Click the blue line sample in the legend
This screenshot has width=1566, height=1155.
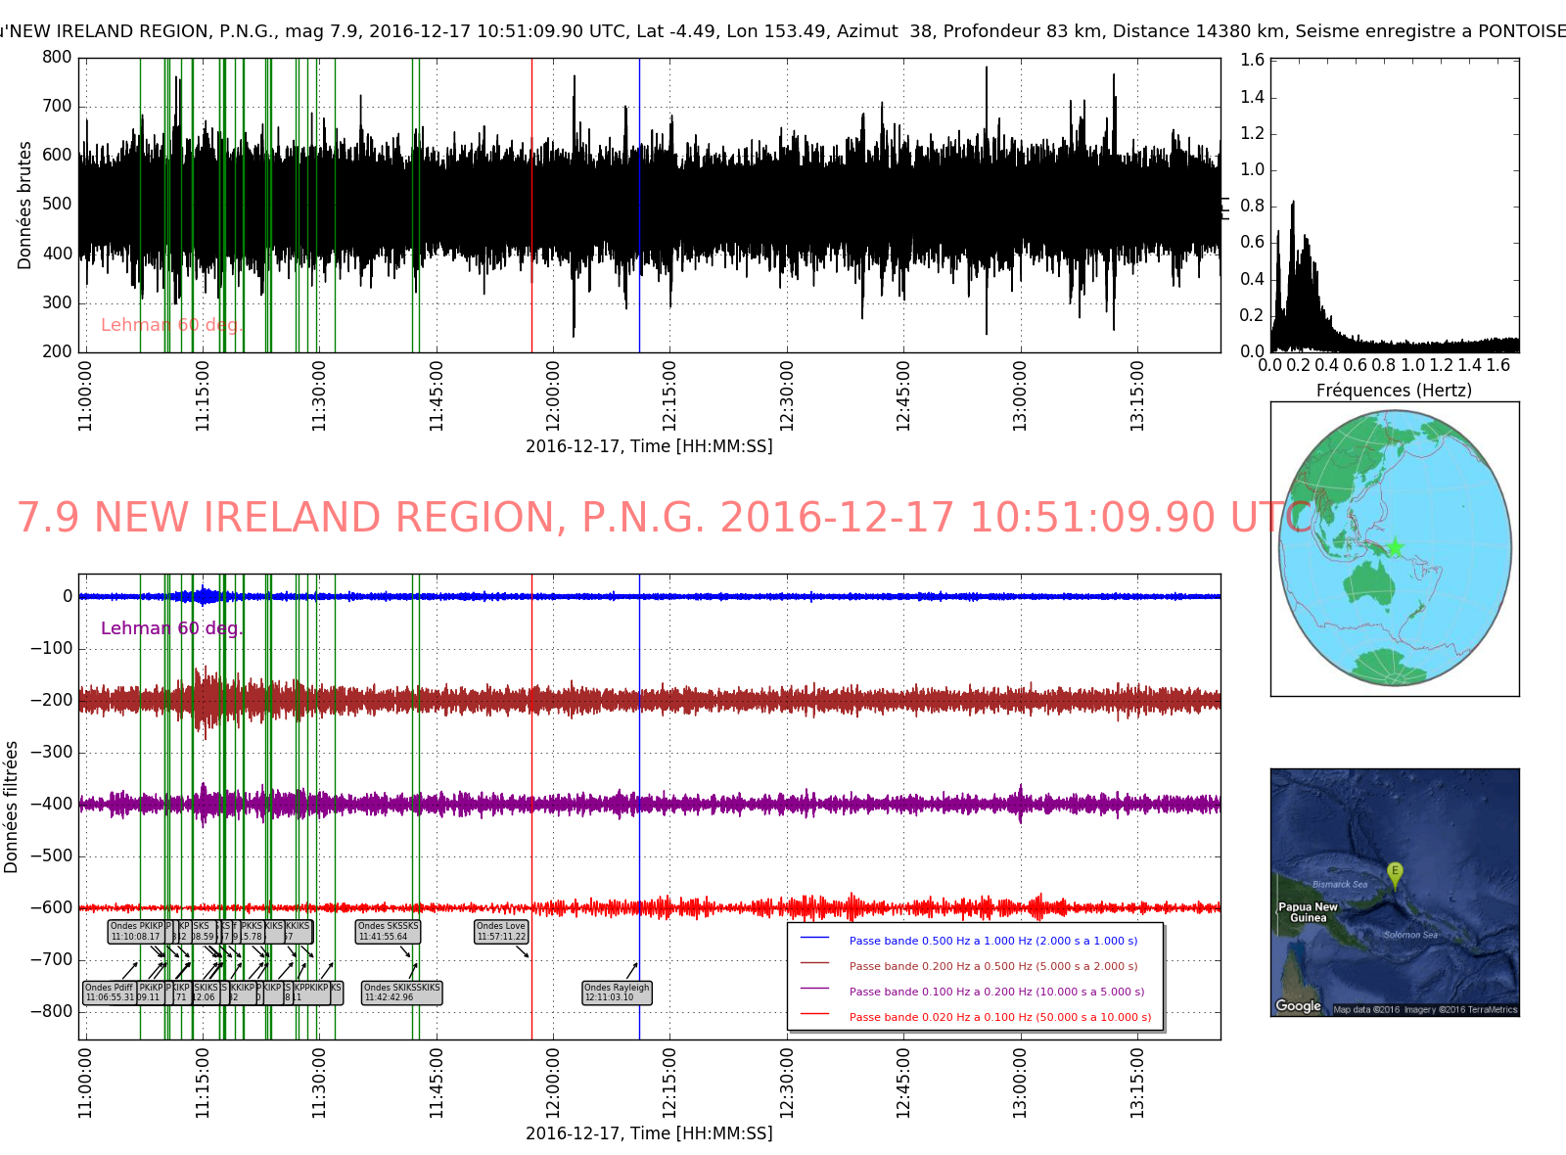(814, 938)
